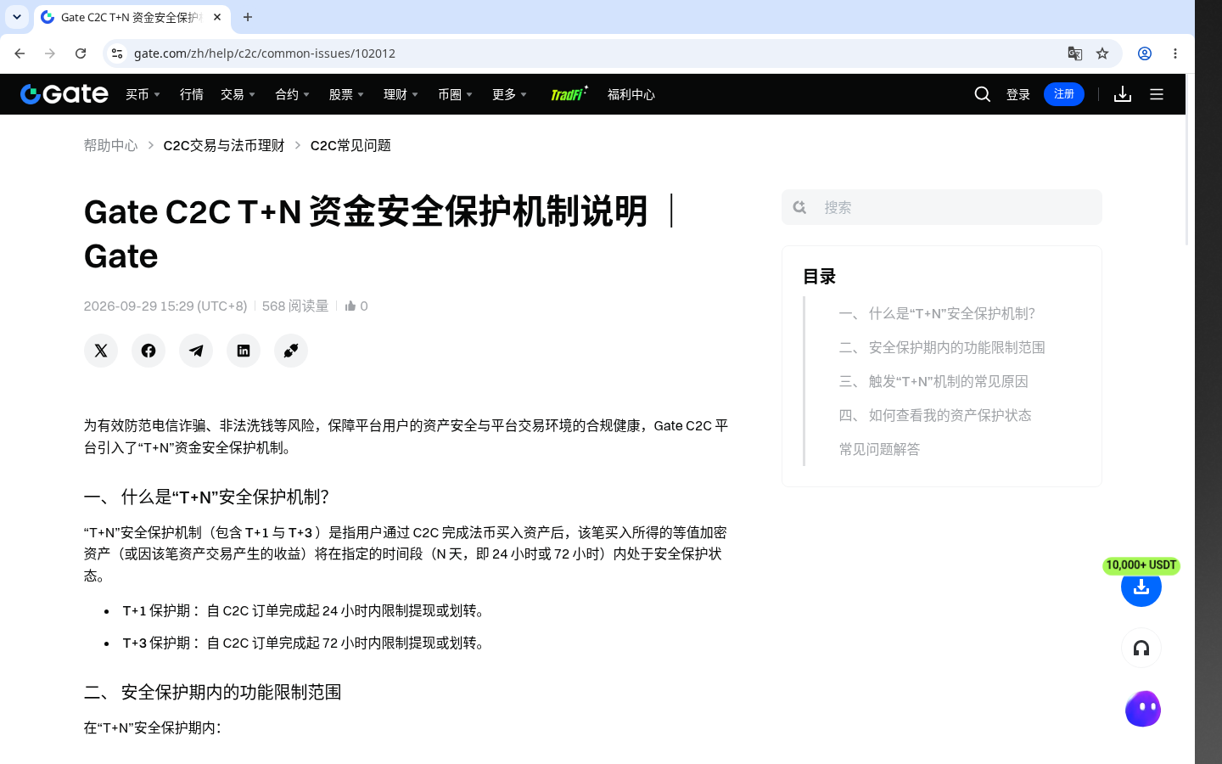
Task: Open the purple AI assistant bot
Action: (x=1143, y=709)
